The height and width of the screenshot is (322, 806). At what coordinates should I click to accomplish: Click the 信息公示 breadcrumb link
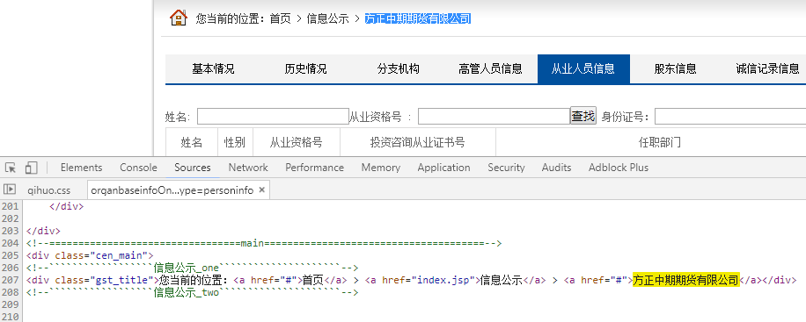point(327,19)
